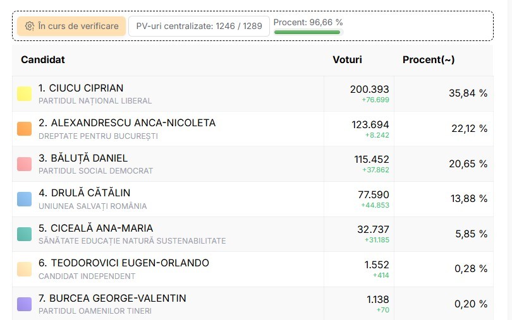
Task: Click the Procent(~) column header
Action: [x=429, y=60]
